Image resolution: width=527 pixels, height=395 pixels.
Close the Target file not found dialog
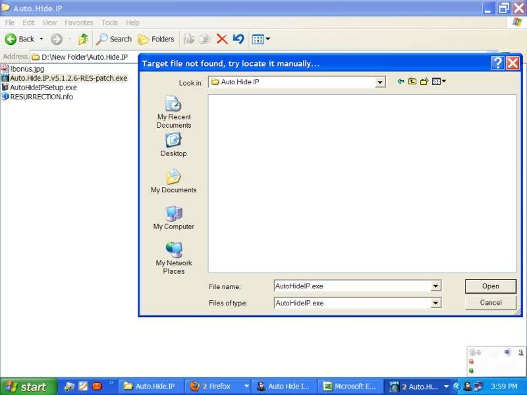click(x=513, y=63)
